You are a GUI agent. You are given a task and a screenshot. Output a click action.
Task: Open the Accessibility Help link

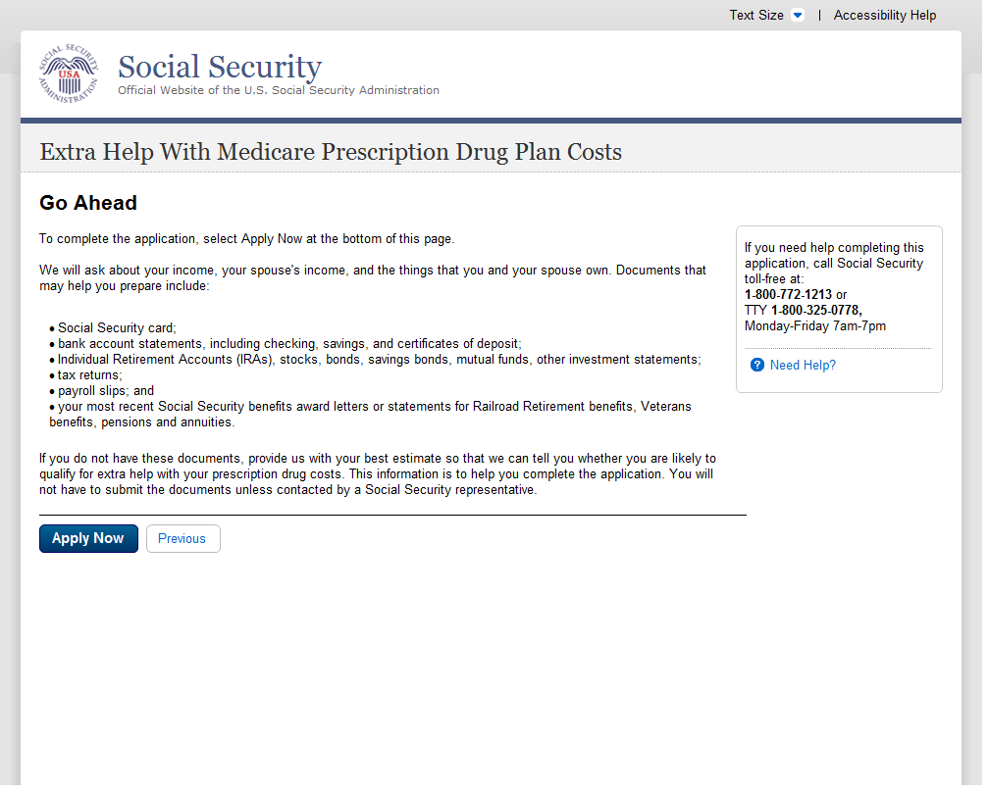click(884, 16)
